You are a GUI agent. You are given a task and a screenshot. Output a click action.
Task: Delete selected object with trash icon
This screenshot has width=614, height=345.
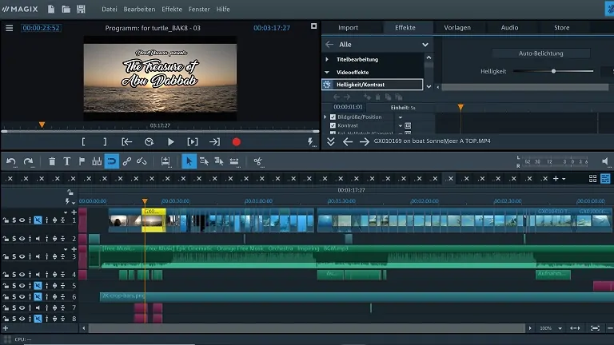pos(52,161)
